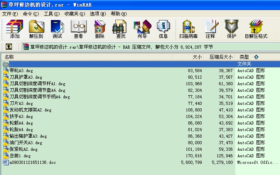Click the icon of 轮毂A4.dwg
Screen dimensions: 280x175
tap(6, 123)
